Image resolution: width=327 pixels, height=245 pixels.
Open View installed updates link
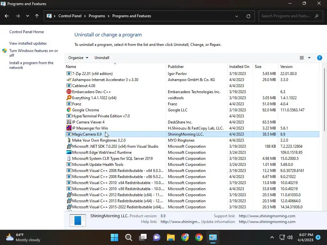click(28, 43)
